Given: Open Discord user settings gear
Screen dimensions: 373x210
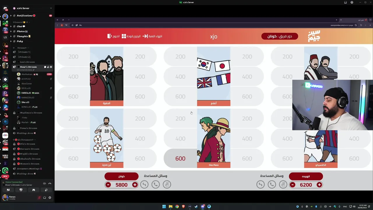Looking at the screenshot, I should [x=50, y=197].
